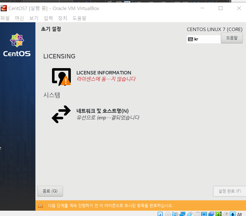246x216 pixels.
Task: Minimize the VirtualBox window
Action: 202,8
